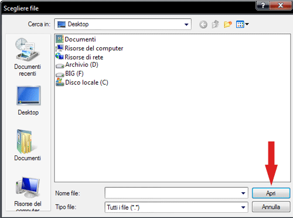Click the Back navigation arrow icon
The image size is (293, 218).
(203, 25)
